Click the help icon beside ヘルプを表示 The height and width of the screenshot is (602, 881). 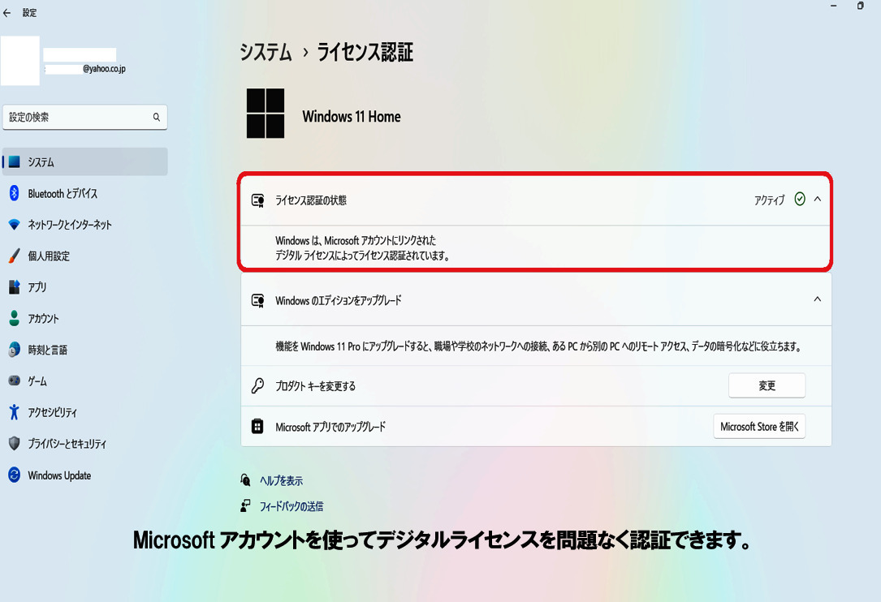click(x=245, y=480)
